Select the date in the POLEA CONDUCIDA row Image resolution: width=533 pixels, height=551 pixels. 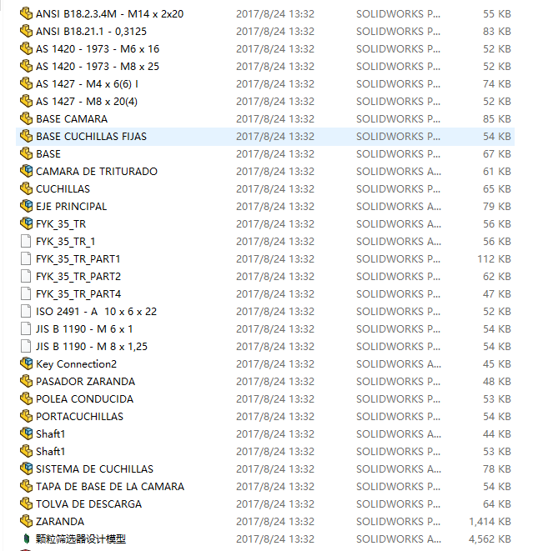[275, 398]
